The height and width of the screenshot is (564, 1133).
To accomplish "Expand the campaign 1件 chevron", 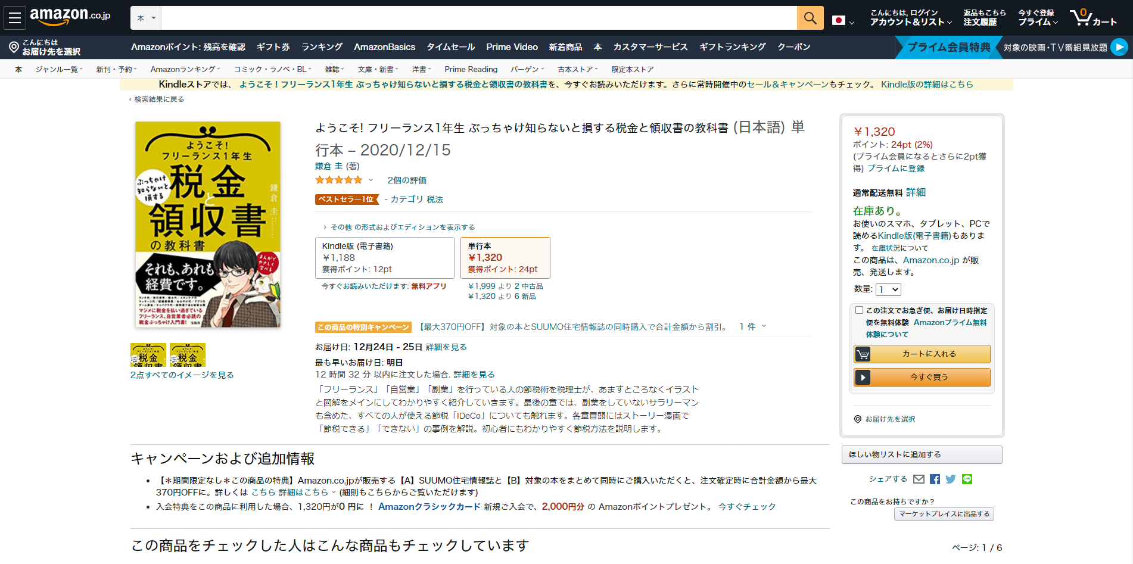I will tap(764, 326).
